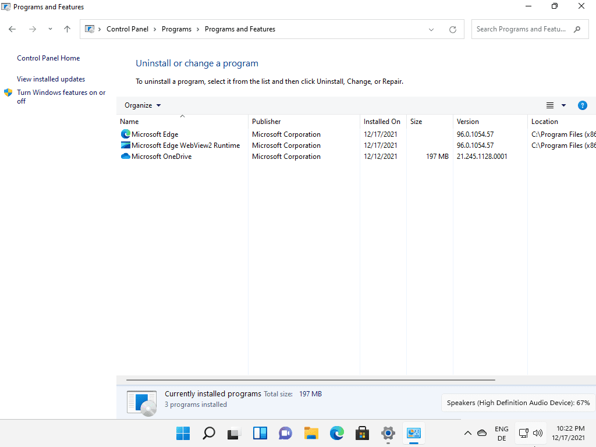Sort the list by the Installed On column
Image resolution: width=596 pixels, height=447 pixels.
[382, 121]
